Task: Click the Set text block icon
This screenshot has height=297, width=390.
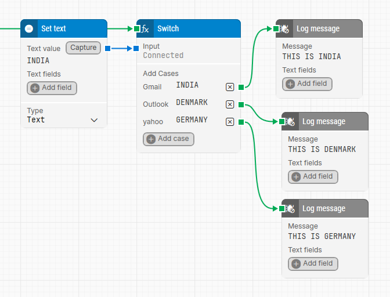Action: 29,28
